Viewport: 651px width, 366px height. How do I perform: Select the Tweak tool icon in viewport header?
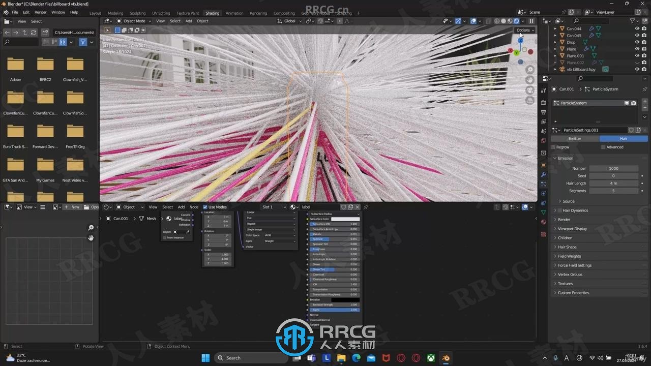pos(107,30)
